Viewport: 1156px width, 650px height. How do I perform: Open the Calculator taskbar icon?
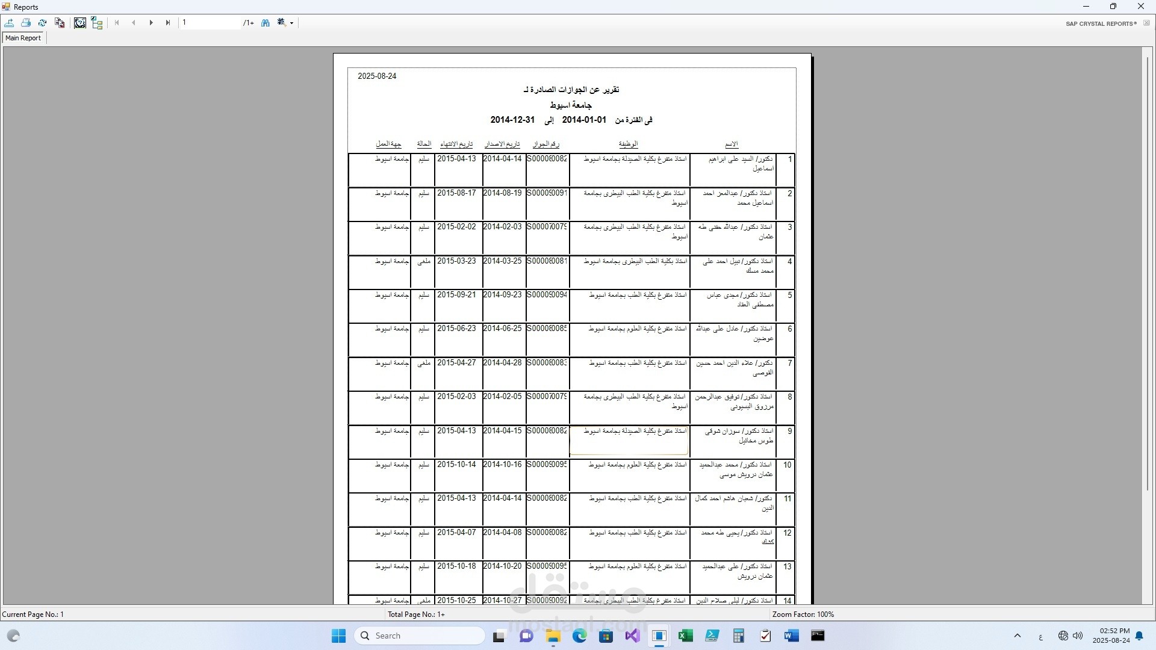[x=739, y=636]
